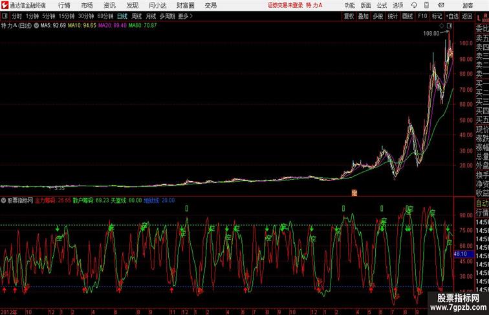
Task: Open the 行情 menu
Action: (x=64, y=5)
